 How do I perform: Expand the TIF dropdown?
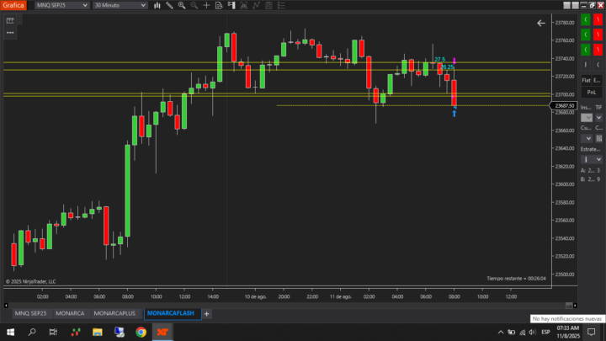pos(598,118)
